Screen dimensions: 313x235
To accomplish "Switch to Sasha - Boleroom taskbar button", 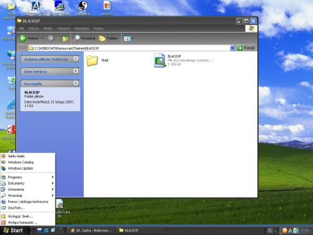I will pos(91,231).
